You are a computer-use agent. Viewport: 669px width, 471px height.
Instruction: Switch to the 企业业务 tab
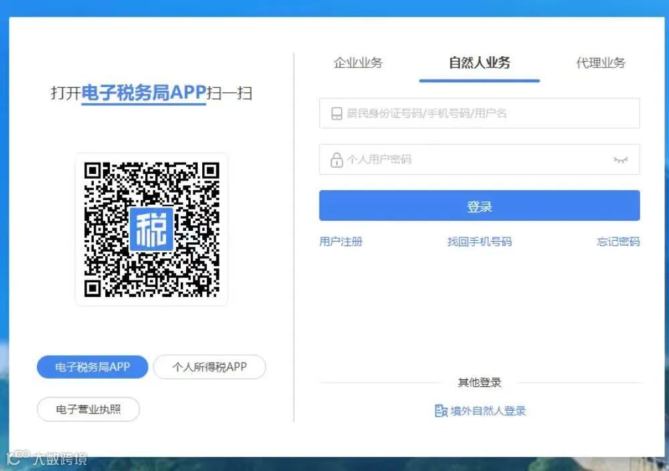pos(358,62)
